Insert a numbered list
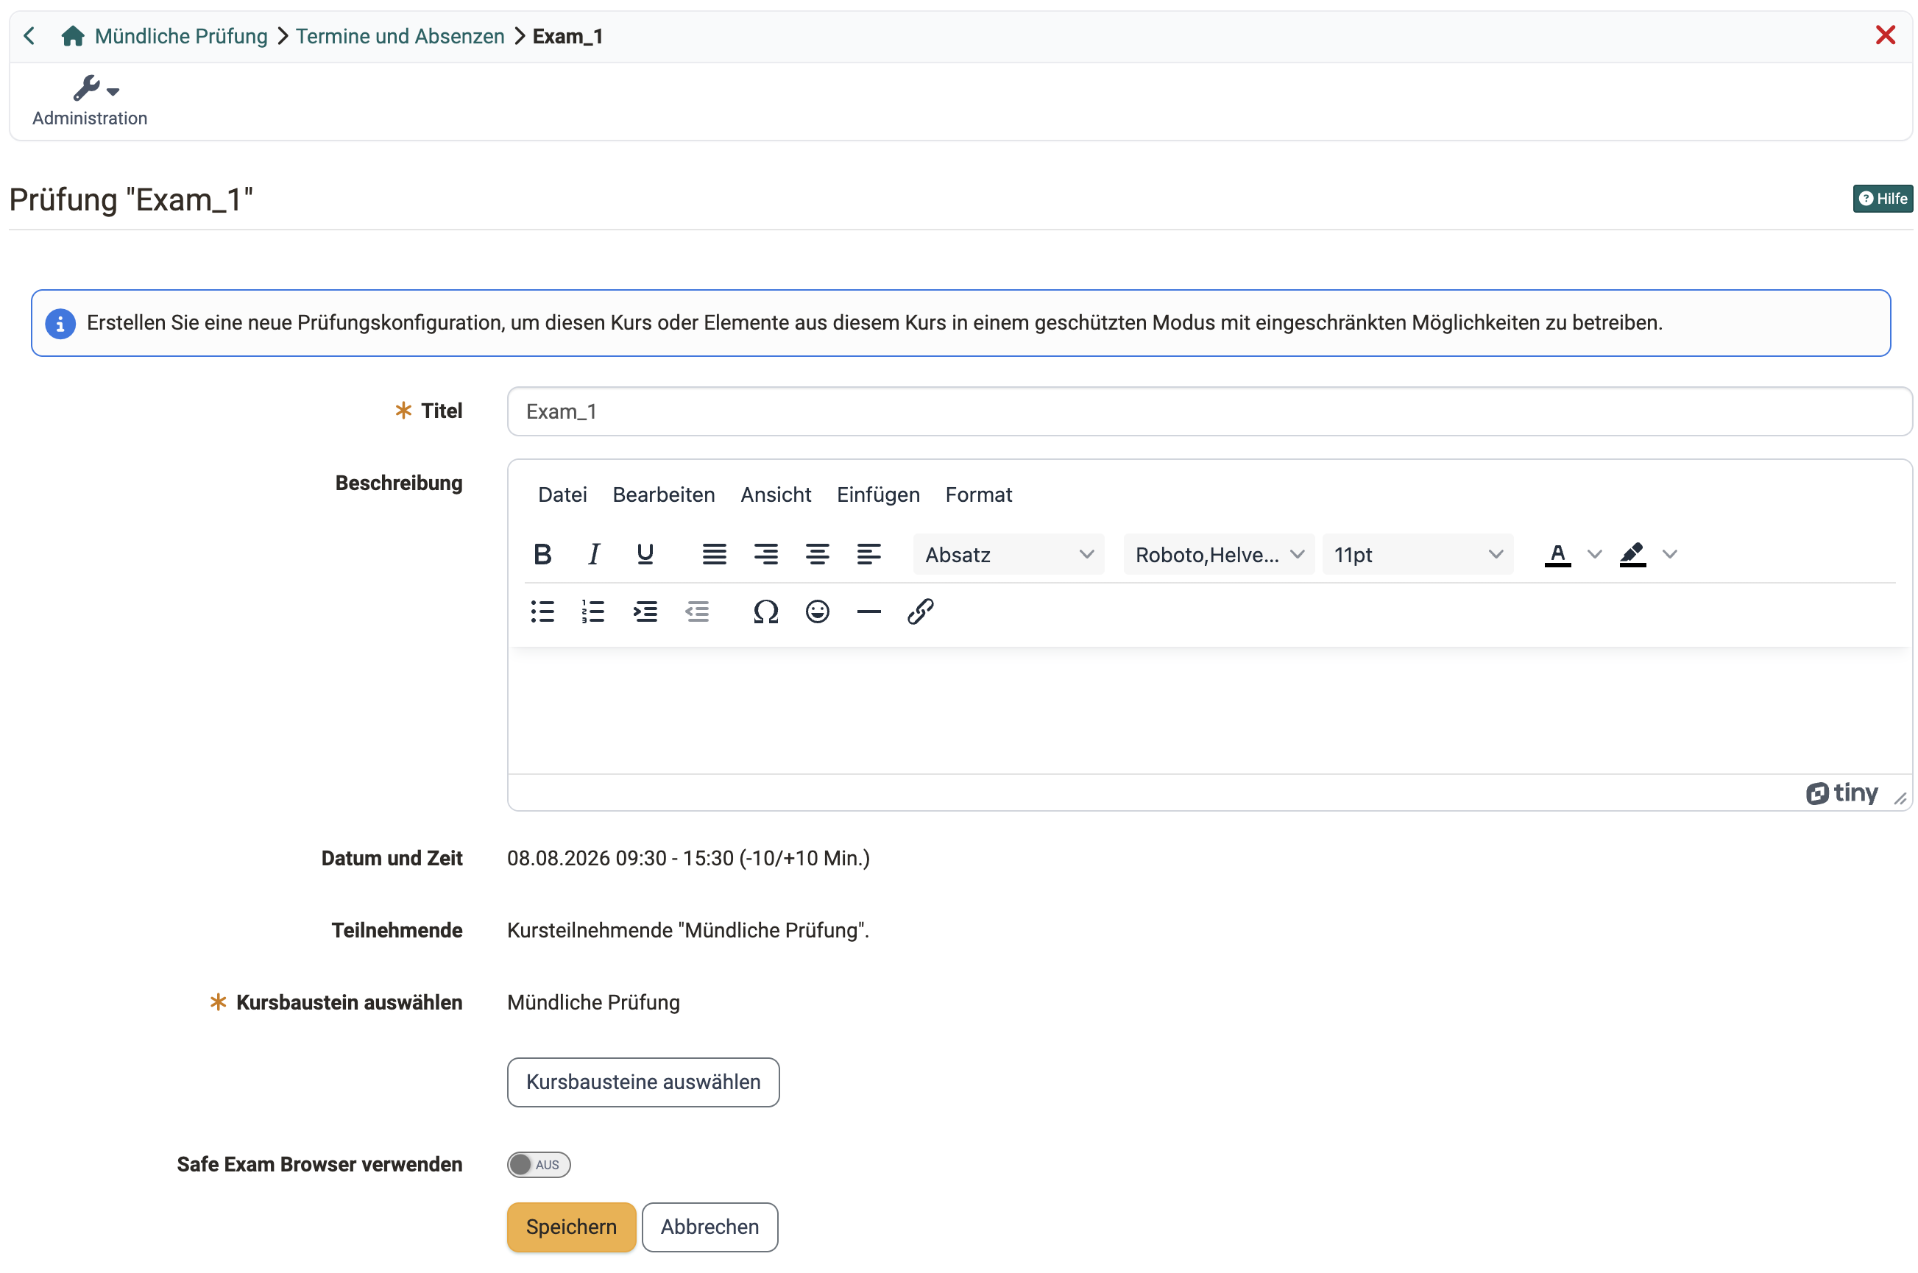This screenshot has height=1273, width=1918. click(x=594, y=611)
